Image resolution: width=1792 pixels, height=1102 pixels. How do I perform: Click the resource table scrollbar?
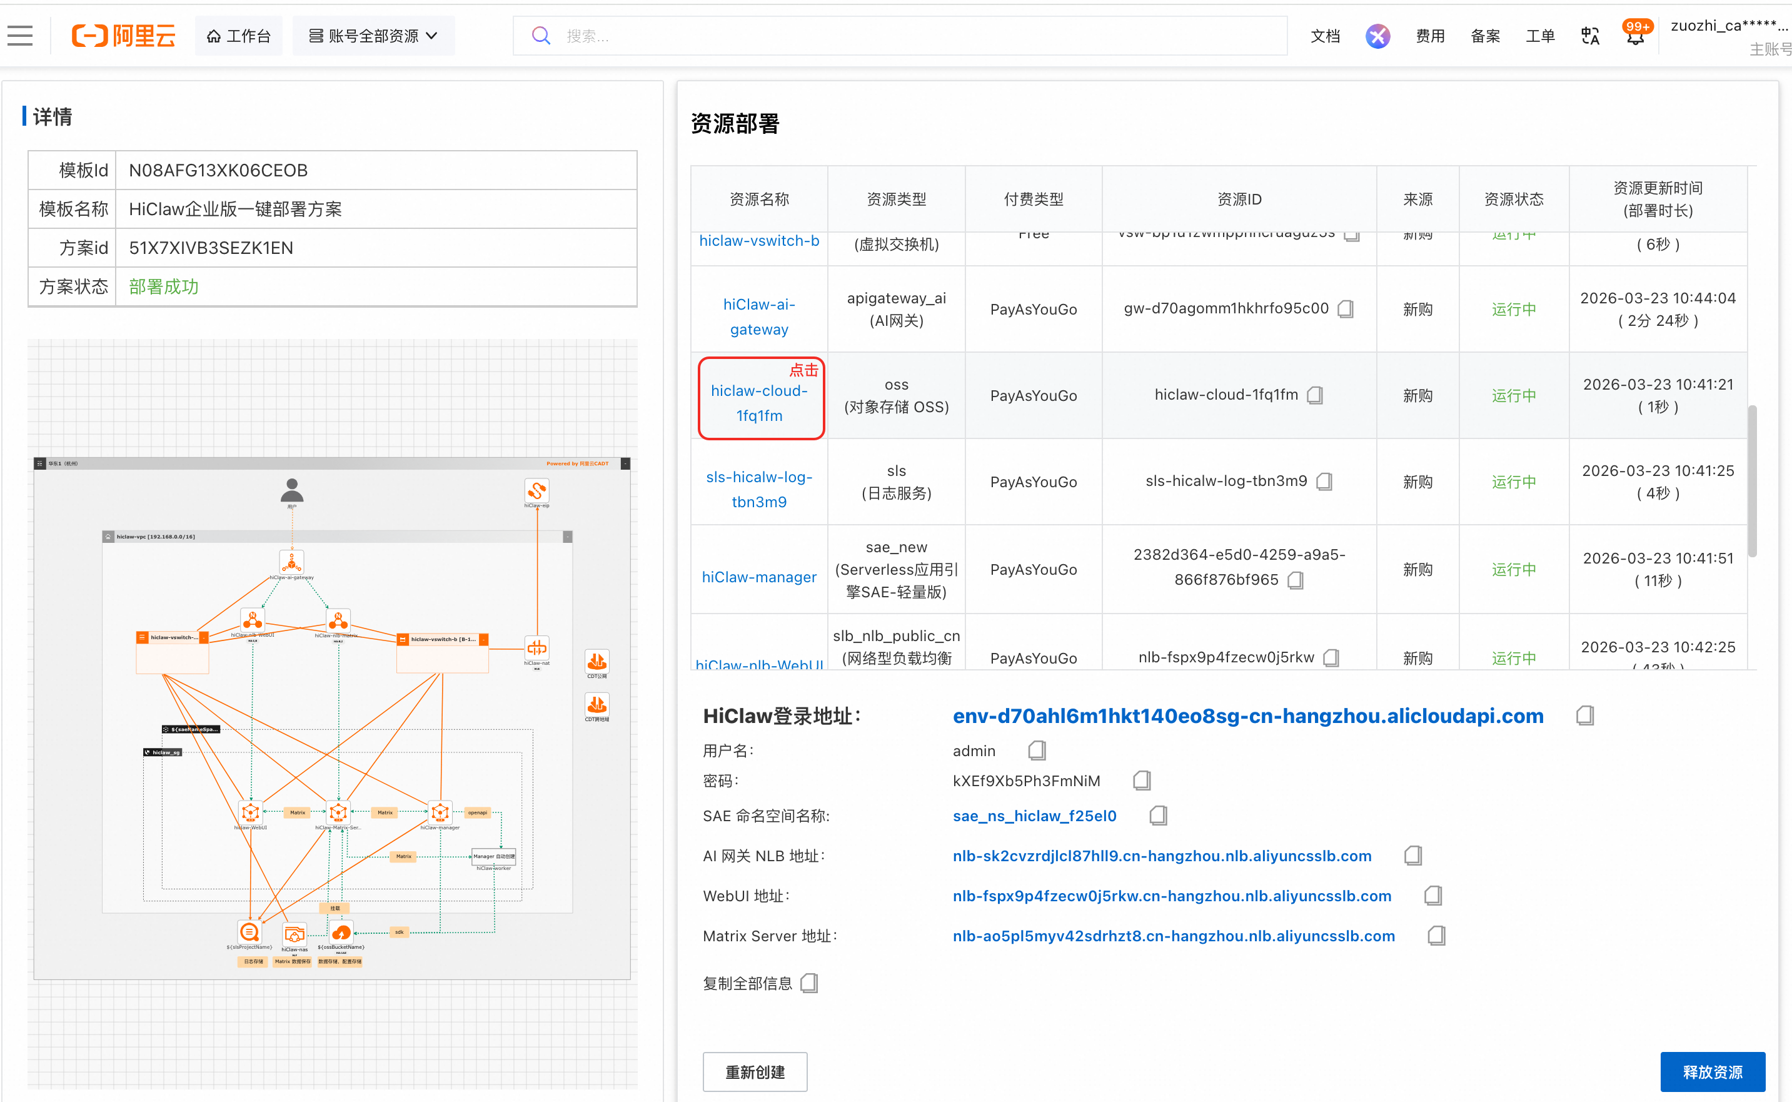(x=1752, y=481)
